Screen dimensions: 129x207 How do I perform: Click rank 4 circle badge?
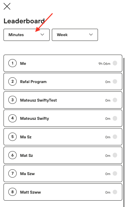(x=12, y=118)
